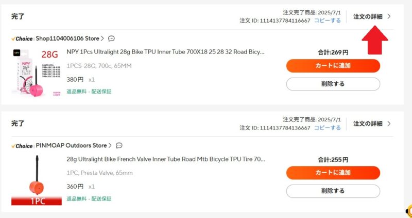Delete the first completed order
Image resolution: width=412 pixels, height=218 pixels.
point(333,84)
